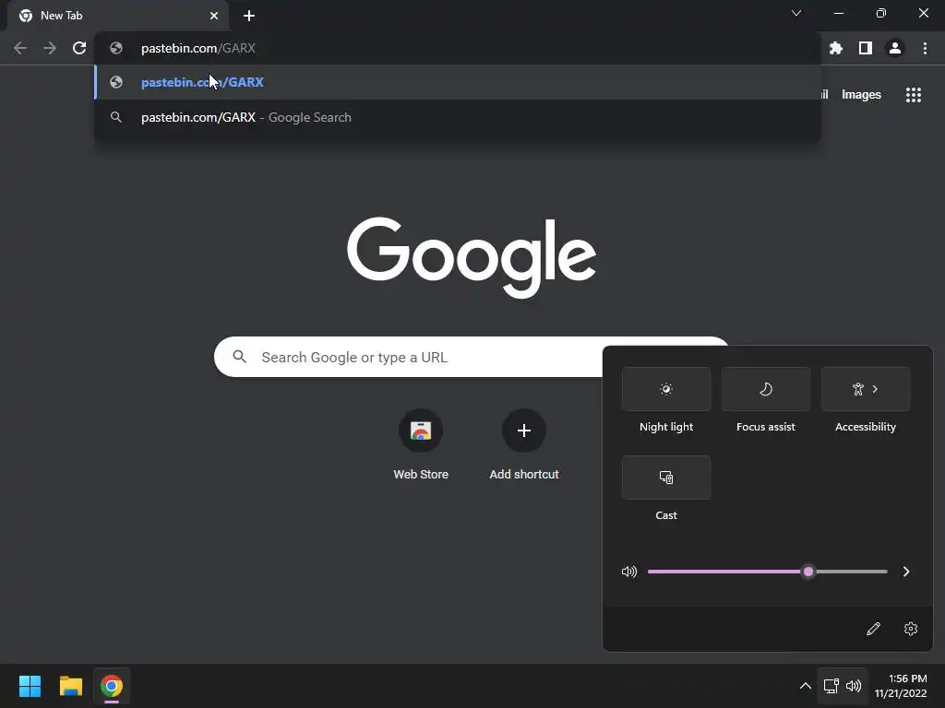Open the Images link
Viewport: 945px width, 708px height.
tap(861, 95)
